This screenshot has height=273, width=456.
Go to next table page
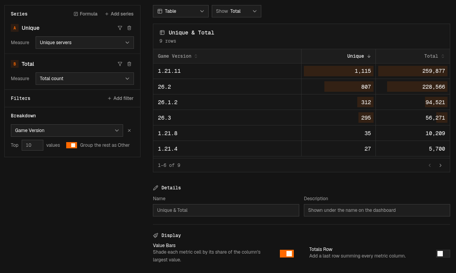pyautogui.click(x=440, y=165)
